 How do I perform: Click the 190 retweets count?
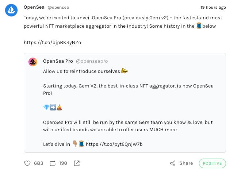pos(63,163)
